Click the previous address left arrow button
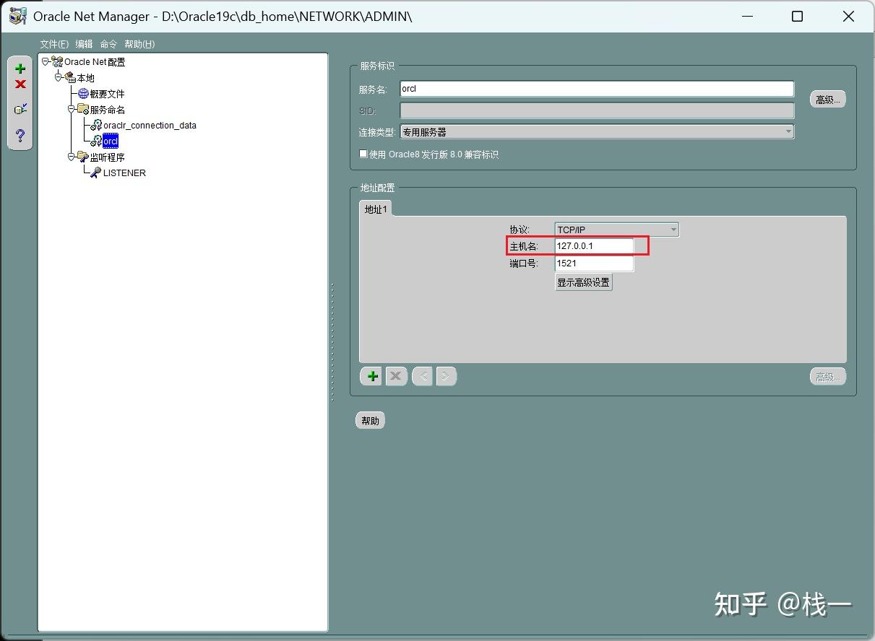Image resolution: width=875 pixels, height=641 pixels. pyautogui.click(x=423, y=376)
